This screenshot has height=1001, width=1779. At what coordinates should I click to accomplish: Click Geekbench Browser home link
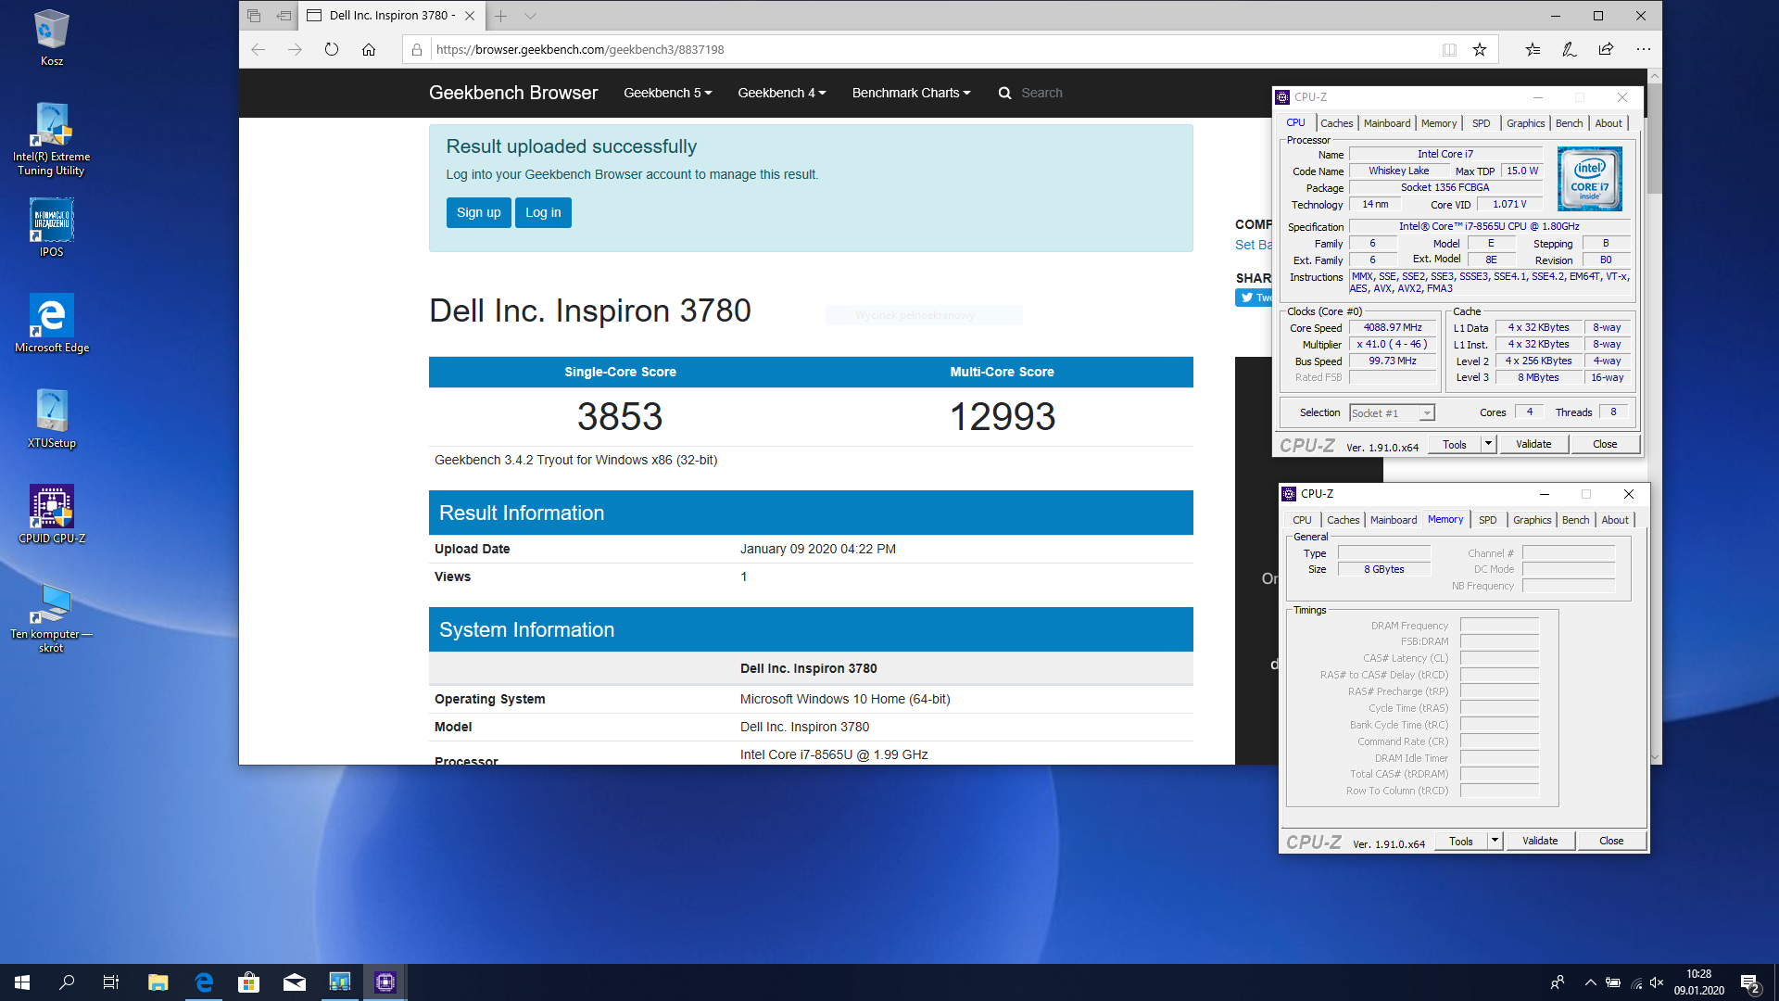[x=513, y=93]
